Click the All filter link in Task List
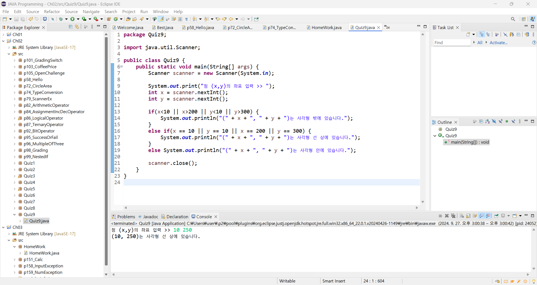Screen dimensions: 537x285 [x=480, y=42]
